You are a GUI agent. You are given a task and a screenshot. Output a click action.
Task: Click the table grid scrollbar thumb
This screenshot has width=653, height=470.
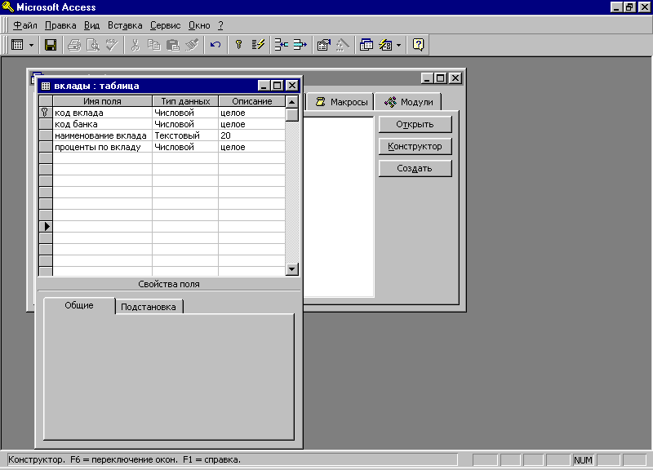tap(292, 114)
